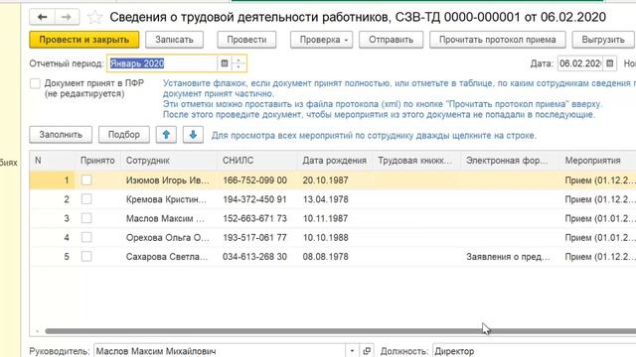636x357 pixels.
Task: Click the Провести button
Action: coord(246,40)
